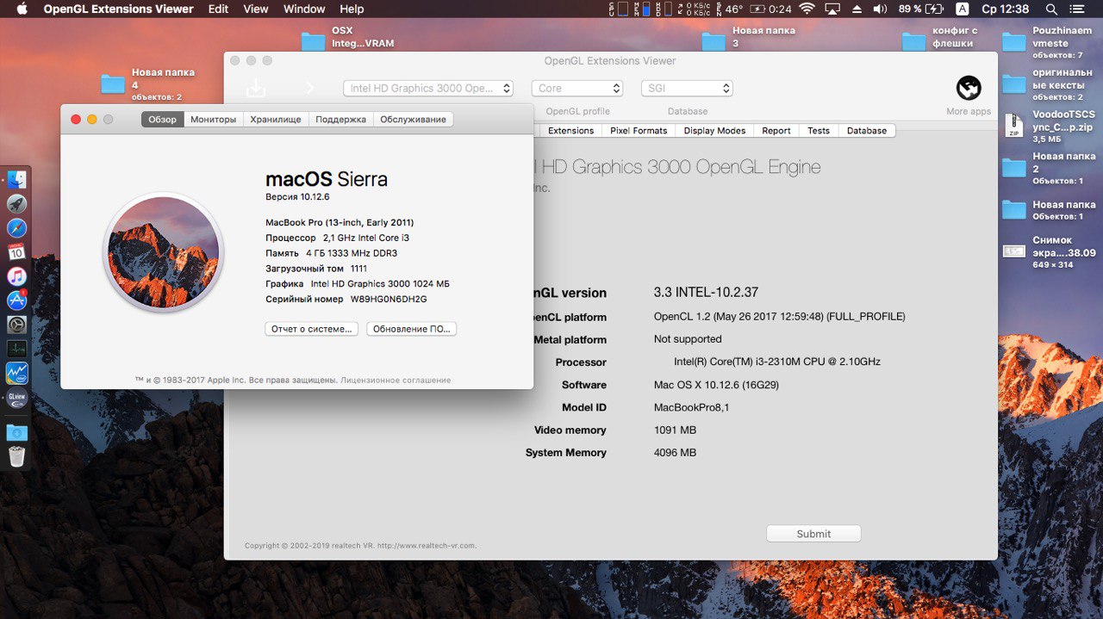The image size is (1103, 619).
Task: Switch to the Pixel Formats tab
Action: coord(639,131)
